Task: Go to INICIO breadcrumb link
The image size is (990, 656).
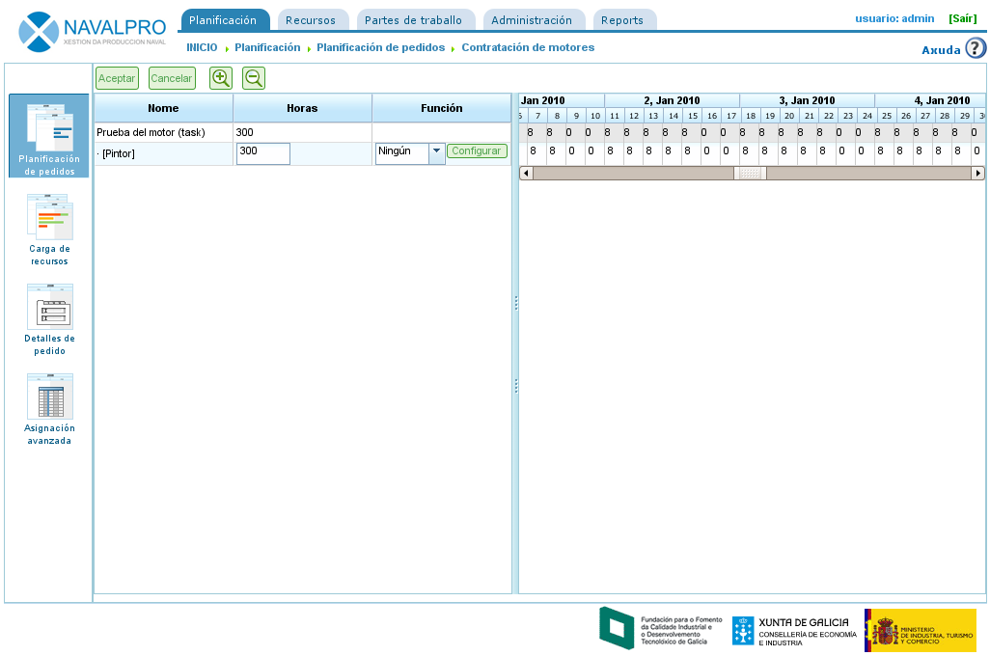Action: 202,47
